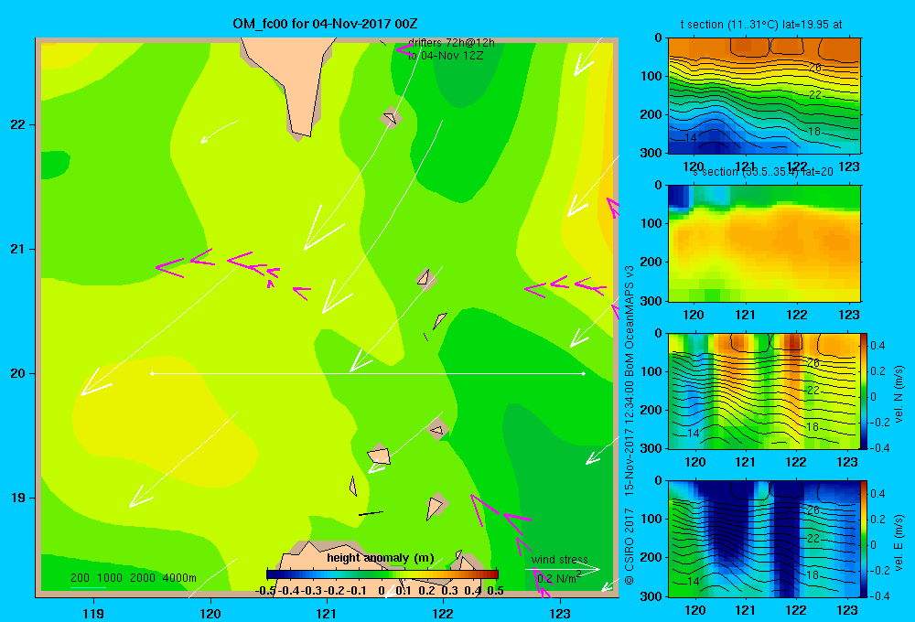Click latitude 21 label on main map axis
The width and height of the screenshot is (915, 622).
tap(18, 249)
